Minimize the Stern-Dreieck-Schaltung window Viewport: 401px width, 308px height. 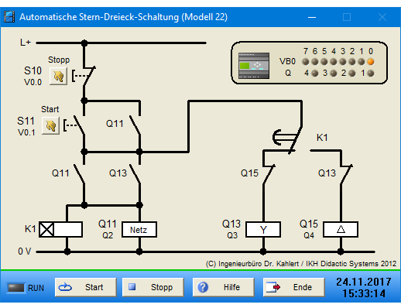point(312,17)
